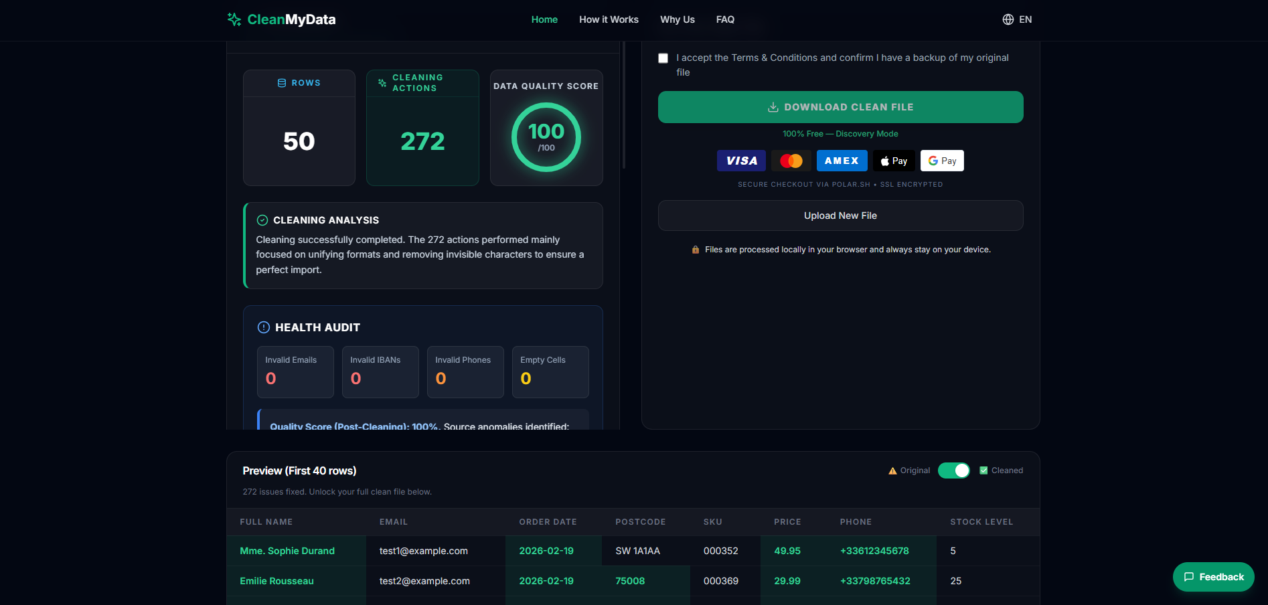Open the FAQ nav item
Viewport: 1268px width, 605px height.
pos(725,19)
